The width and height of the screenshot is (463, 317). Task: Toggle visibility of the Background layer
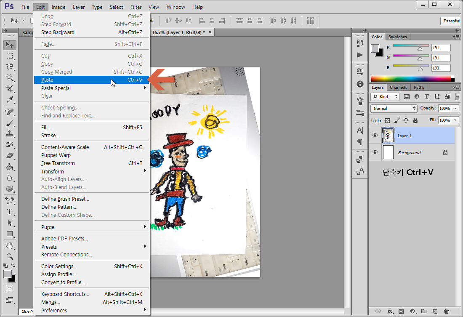pos(375,152)
